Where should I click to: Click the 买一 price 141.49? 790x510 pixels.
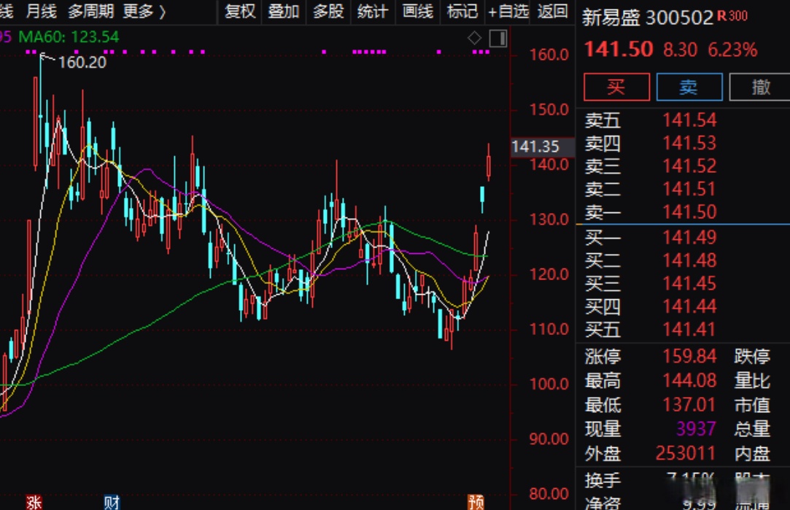click(689, 237)
